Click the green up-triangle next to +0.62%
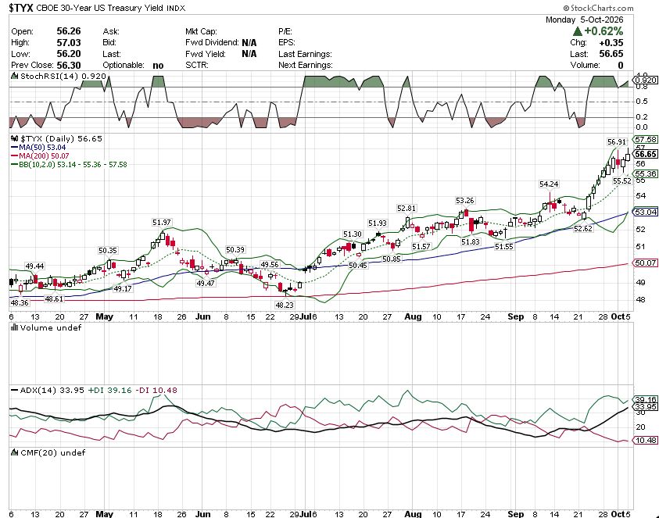 577,31
